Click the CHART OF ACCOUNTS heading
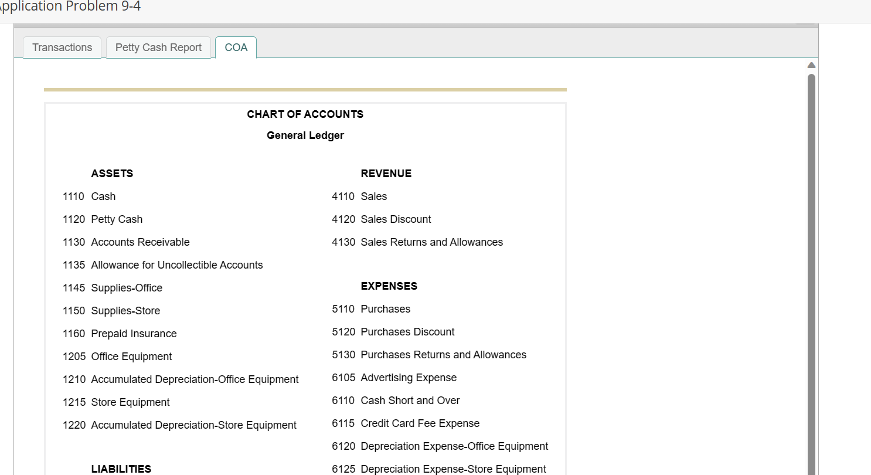 pos(305,114)
